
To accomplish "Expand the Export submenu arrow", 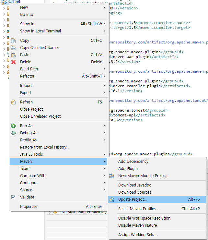I will tap(104, 93).
